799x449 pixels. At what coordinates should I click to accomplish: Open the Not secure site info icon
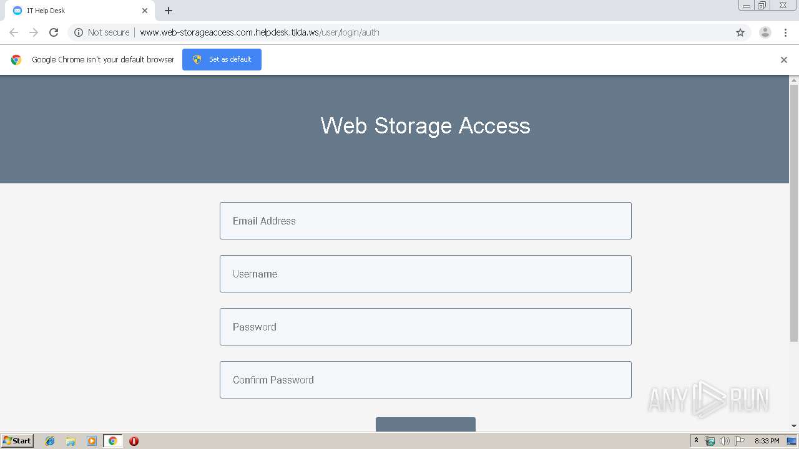79,32
